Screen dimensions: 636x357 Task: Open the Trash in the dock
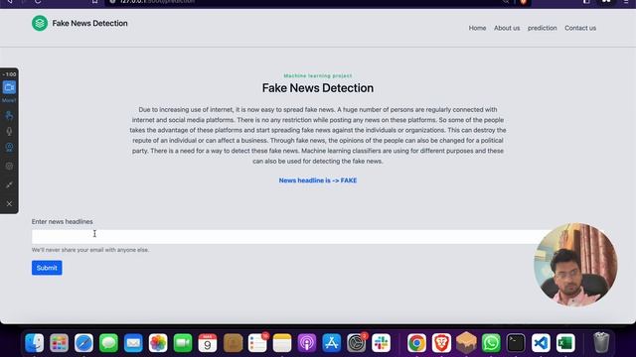[x=601, y=343]
